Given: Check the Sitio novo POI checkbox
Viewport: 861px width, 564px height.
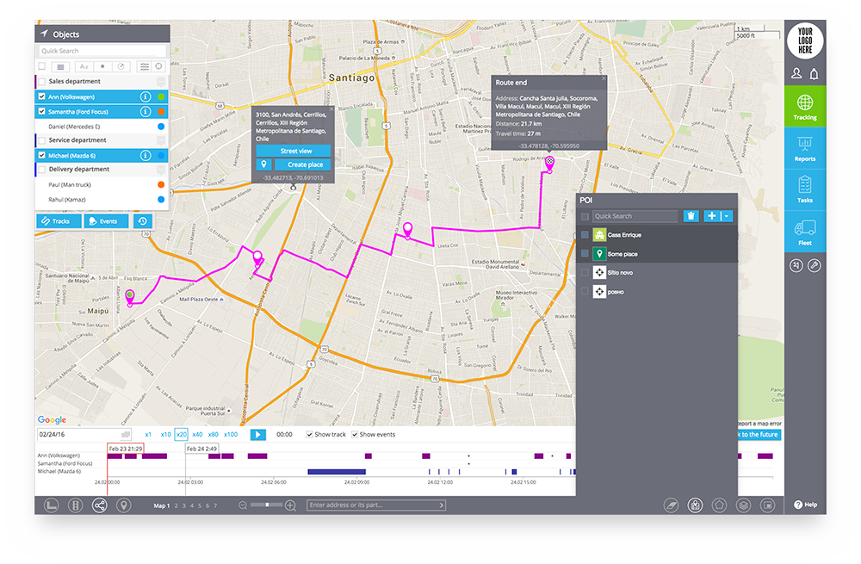Looking at the screenshot, I should 585,273.
